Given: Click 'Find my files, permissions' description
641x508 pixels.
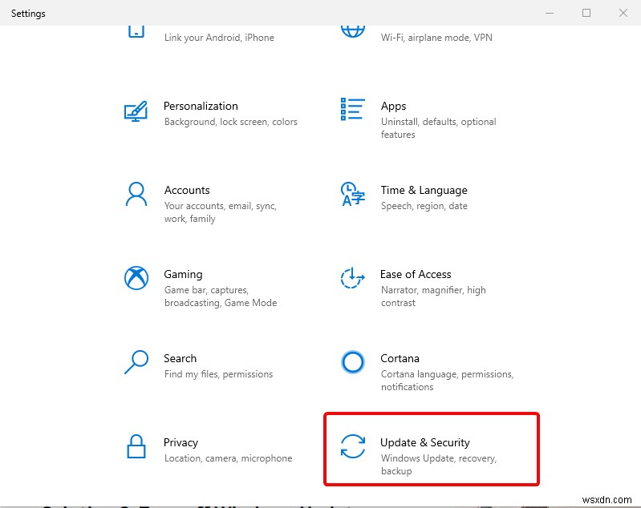Looking at the screenshot, I should [218, 374].
